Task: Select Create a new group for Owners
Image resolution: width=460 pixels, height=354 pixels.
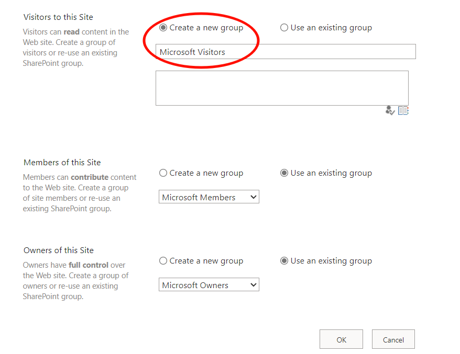Action: pos(162,260)
